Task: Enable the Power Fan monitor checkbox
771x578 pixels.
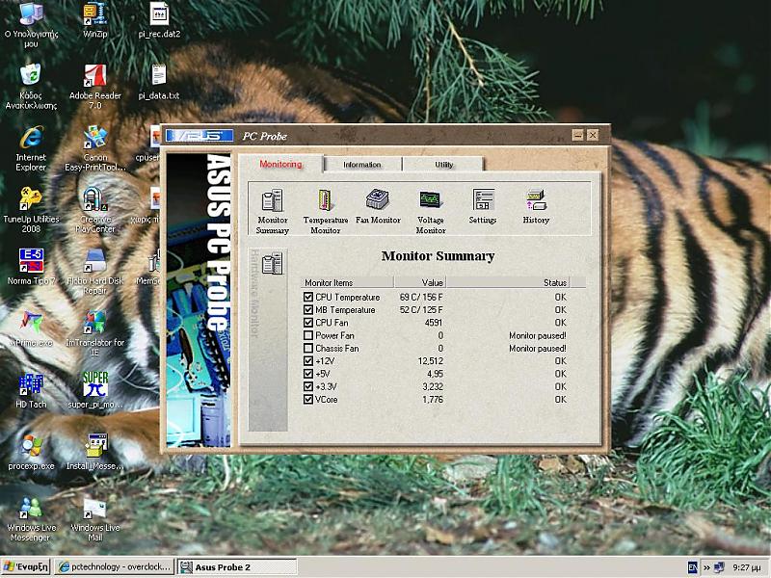Action: 308,335
